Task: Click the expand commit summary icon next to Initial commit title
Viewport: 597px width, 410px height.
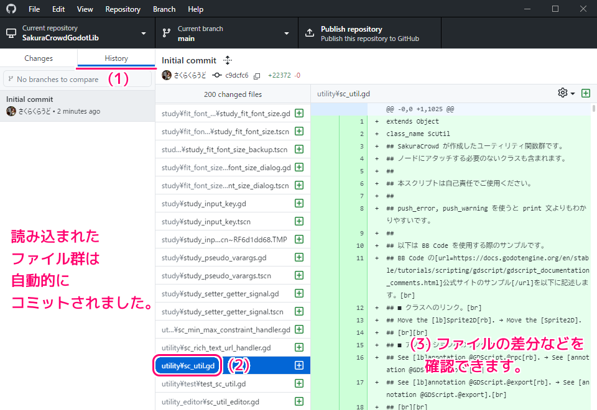Action: point(228,60)
